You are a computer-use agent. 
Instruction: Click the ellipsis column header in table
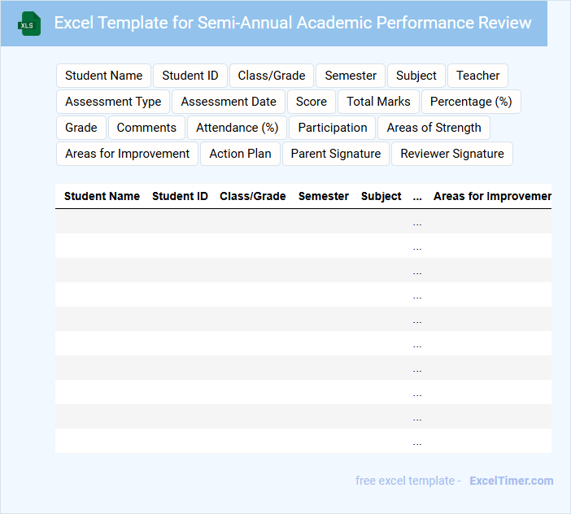point(417,196)
